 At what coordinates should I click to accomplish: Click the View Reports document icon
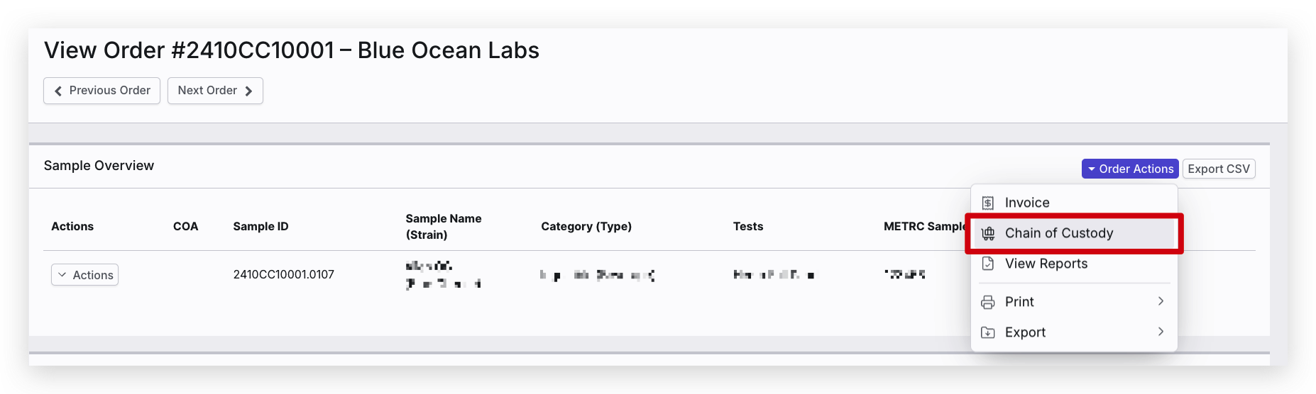(x=987, y=264)
